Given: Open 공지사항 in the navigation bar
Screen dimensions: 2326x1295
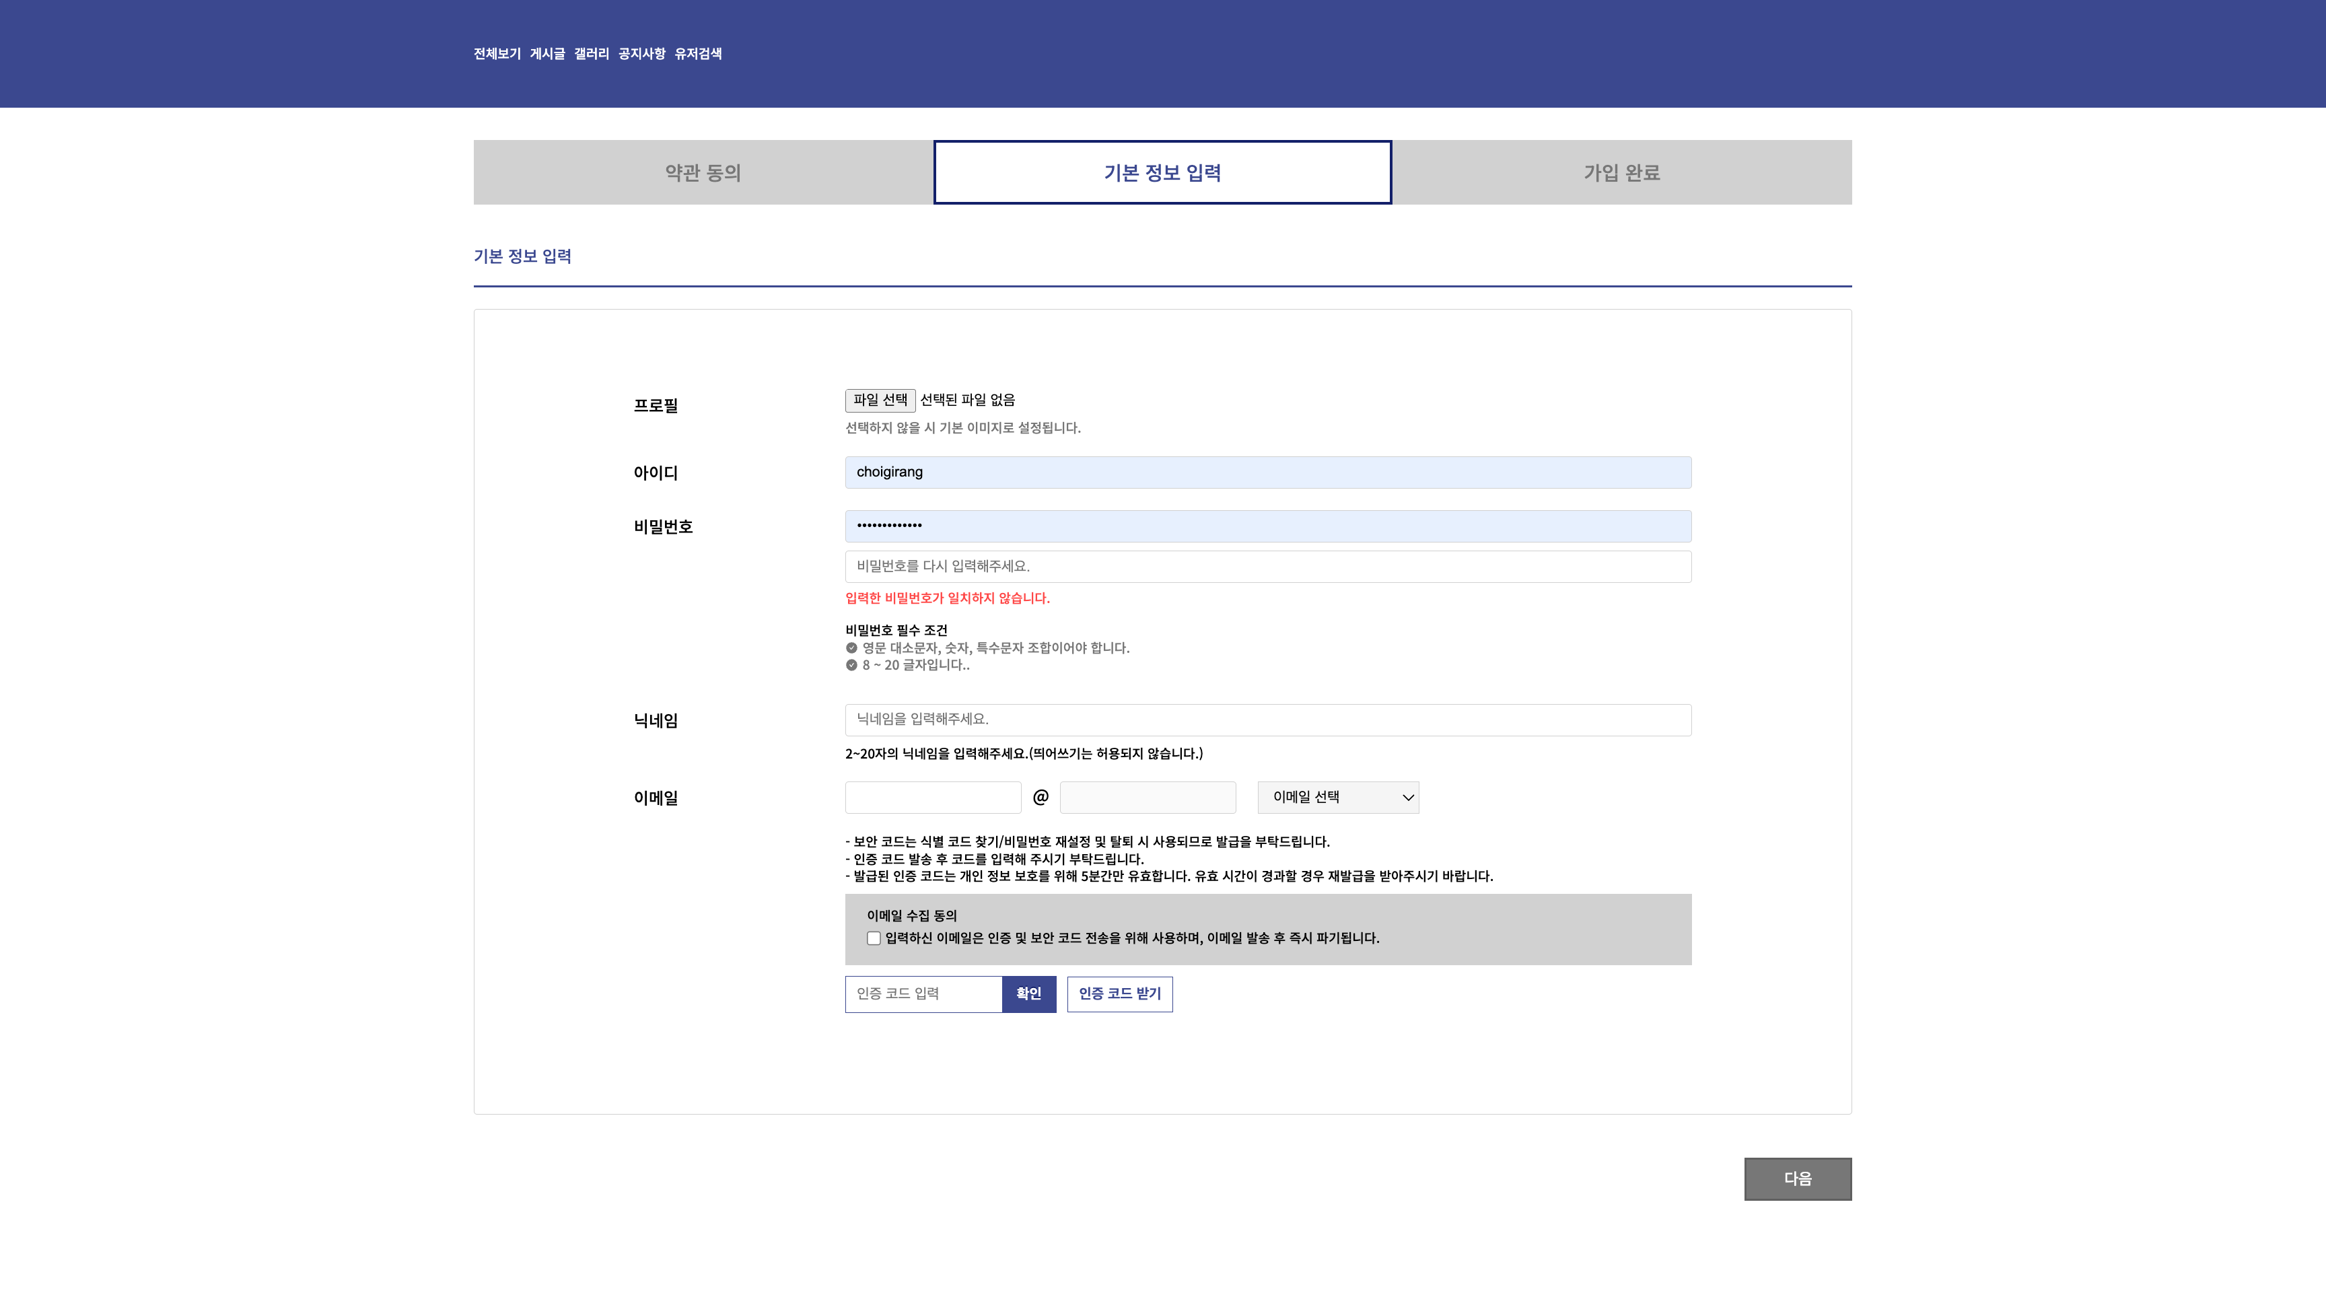Looking at the screenshot, I should (x=643, y=55).
